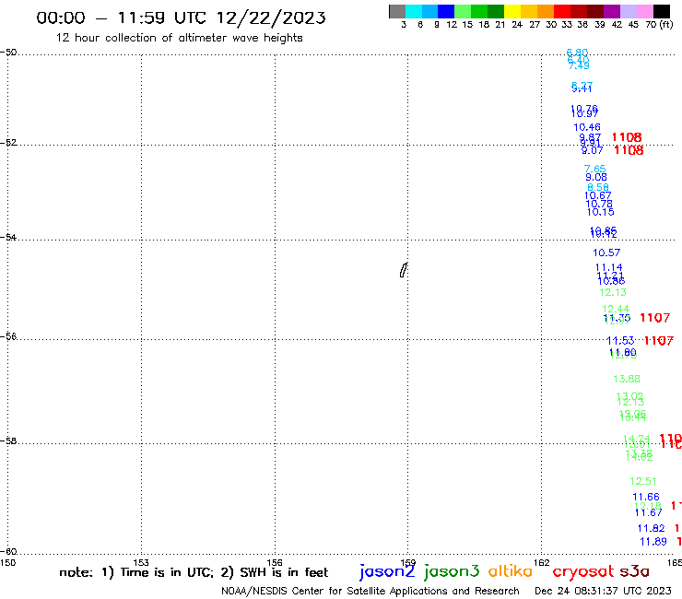Click the '150' longitude axis label
Viewport: 682px width, 599px height.
[7, 562]
